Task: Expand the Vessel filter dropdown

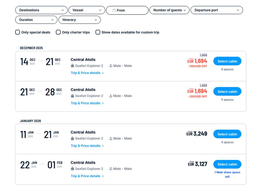Action: [x=87, y=10]
